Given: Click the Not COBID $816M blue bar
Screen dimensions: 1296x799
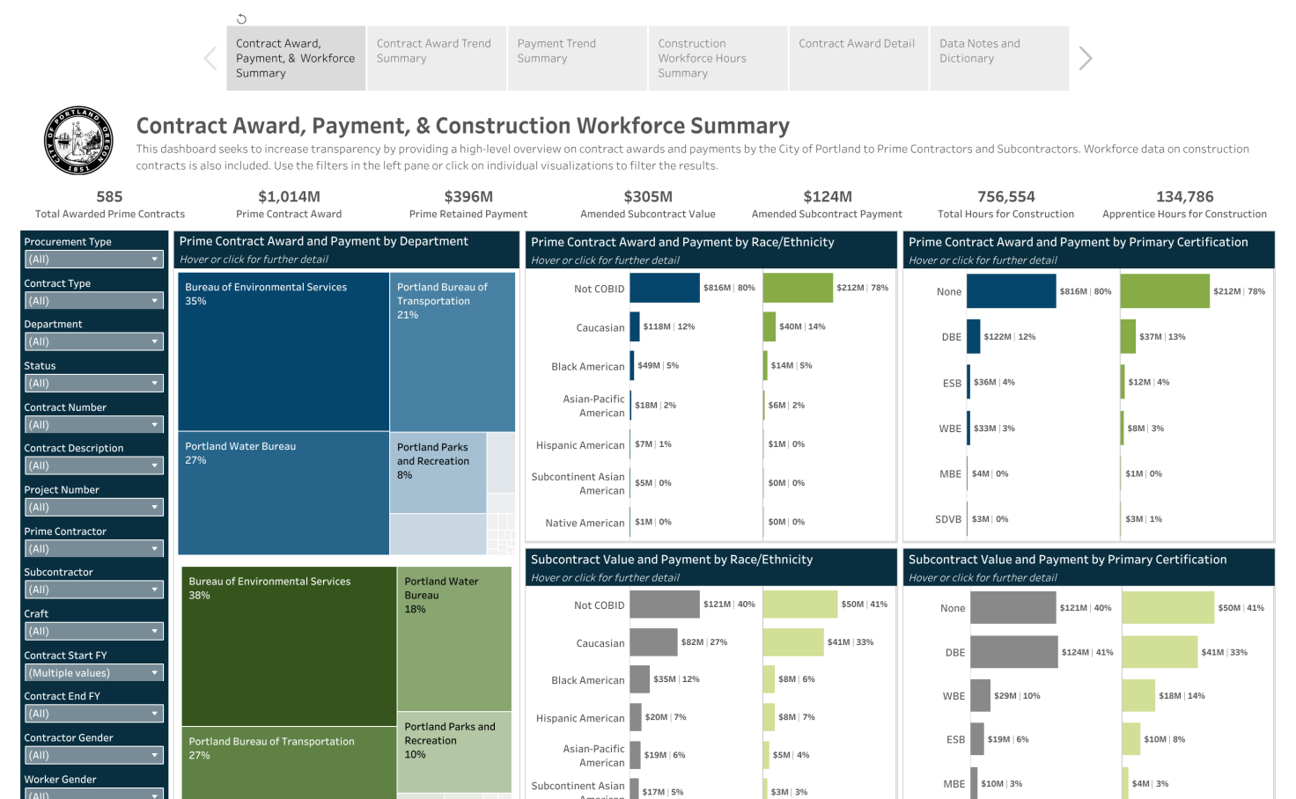Looking at the screenshot, I should pyautogui.click(x=665, y=289).
